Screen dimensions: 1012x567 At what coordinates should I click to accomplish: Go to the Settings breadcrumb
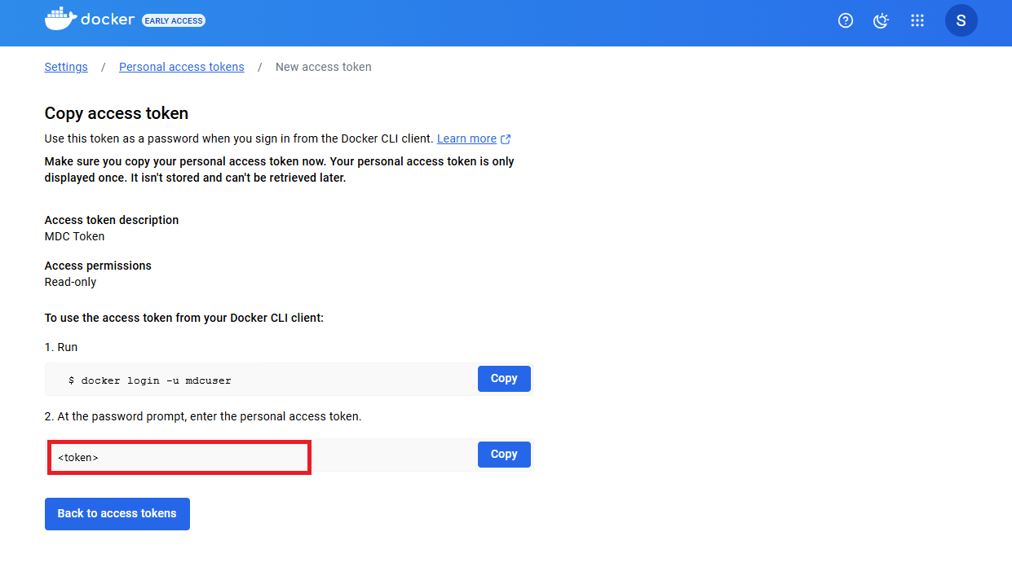tap(66, 67)
